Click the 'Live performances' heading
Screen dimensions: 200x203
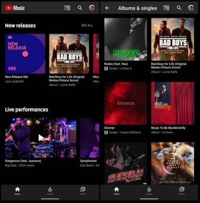(x=27, y=109)
